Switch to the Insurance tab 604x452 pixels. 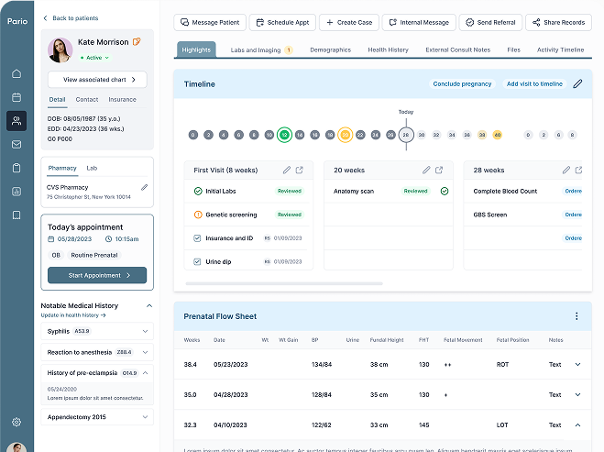[x=122, y=99]
